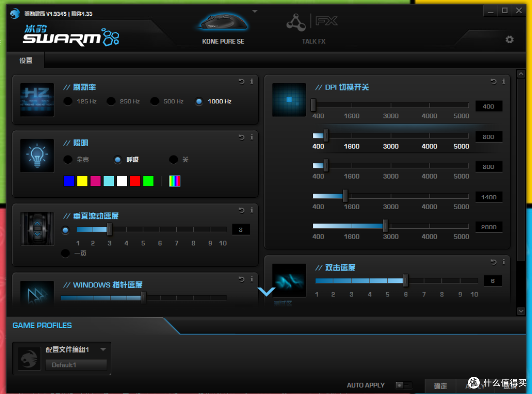
Task: Reset double-click speed (双击速度) section
Action: [493, 262]
